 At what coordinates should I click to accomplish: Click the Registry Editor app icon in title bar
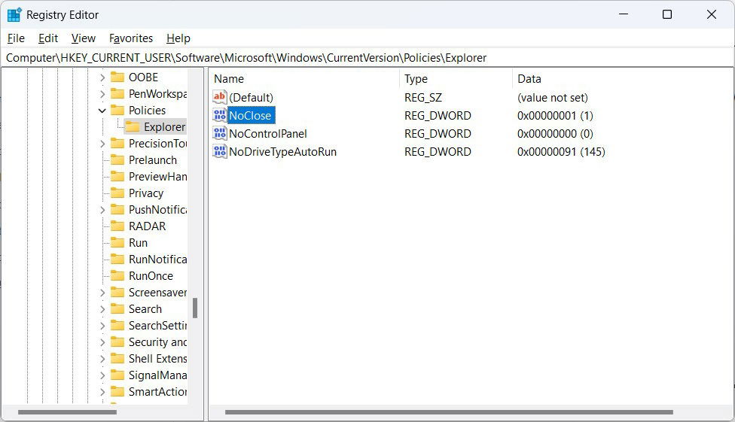click(14, 14)
